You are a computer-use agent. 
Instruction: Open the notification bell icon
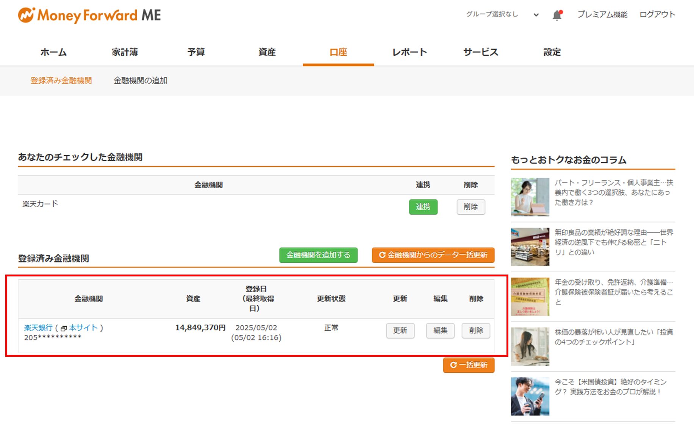coord(557,15)
